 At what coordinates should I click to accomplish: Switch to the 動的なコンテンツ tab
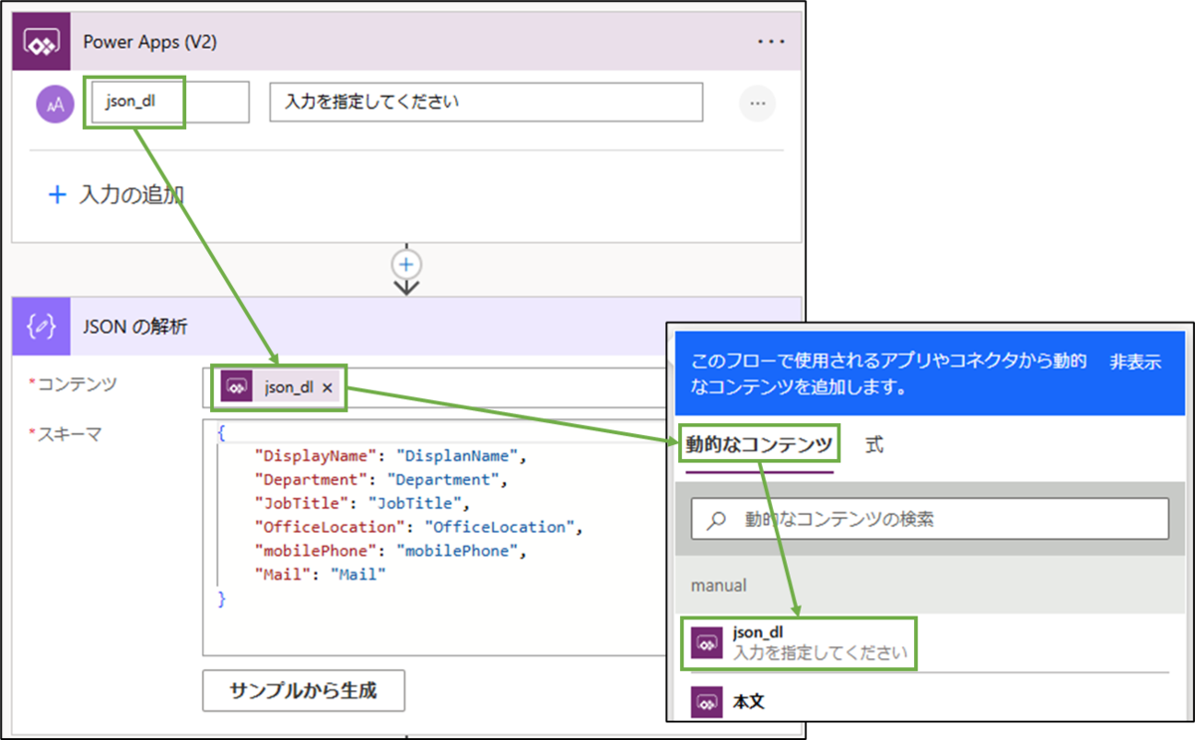pyautogui.click(x=758, y=445)
